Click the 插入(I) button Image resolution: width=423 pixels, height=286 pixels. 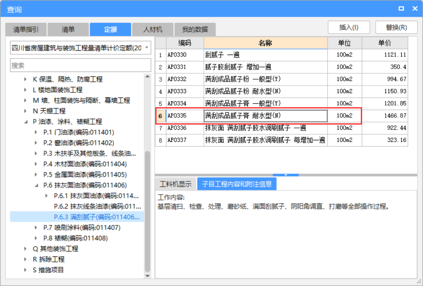click(349, 27)
